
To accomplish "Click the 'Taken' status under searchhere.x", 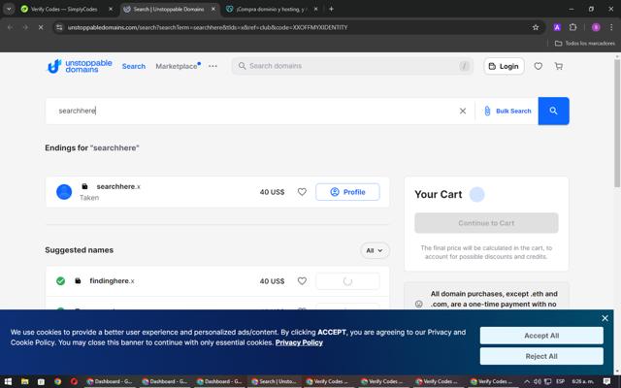I will click(x=89, y=198).
